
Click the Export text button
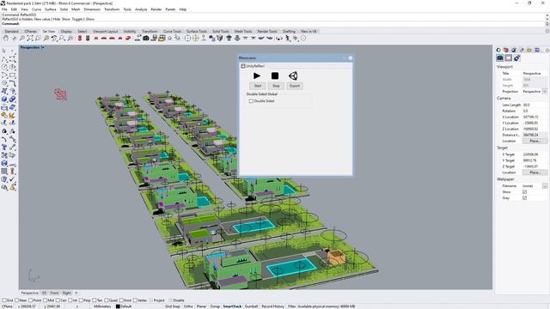point(295,86)
